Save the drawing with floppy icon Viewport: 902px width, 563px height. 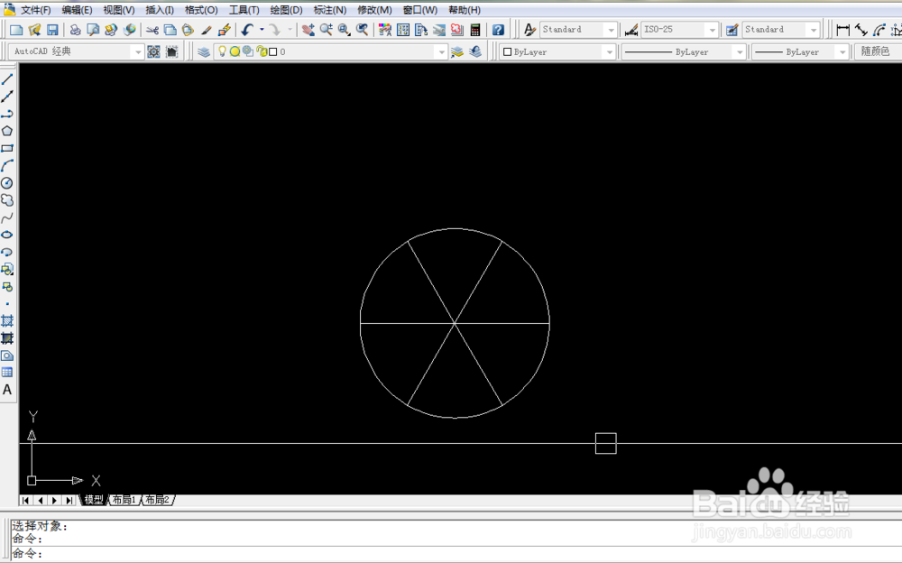tap(52, 30)
